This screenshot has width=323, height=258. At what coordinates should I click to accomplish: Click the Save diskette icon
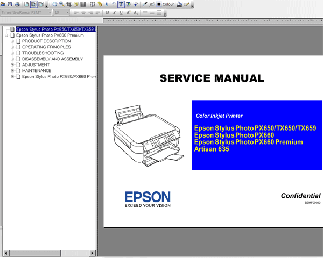tap(10, 4)
